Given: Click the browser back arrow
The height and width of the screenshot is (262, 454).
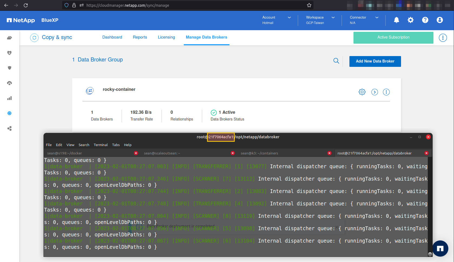Looking at the screenshot, I should coord(6,5).
